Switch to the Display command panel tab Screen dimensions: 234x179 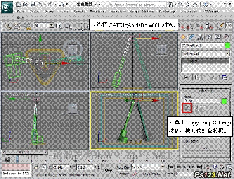pos(218,37)
